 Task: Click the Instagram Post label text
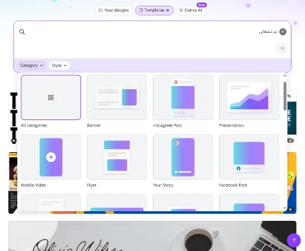[x=168, y=125]
